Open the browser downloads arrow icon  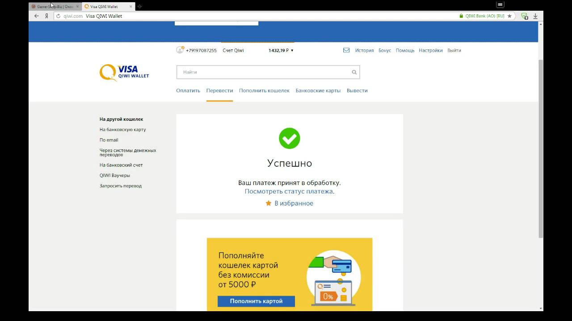coord(535,16)
